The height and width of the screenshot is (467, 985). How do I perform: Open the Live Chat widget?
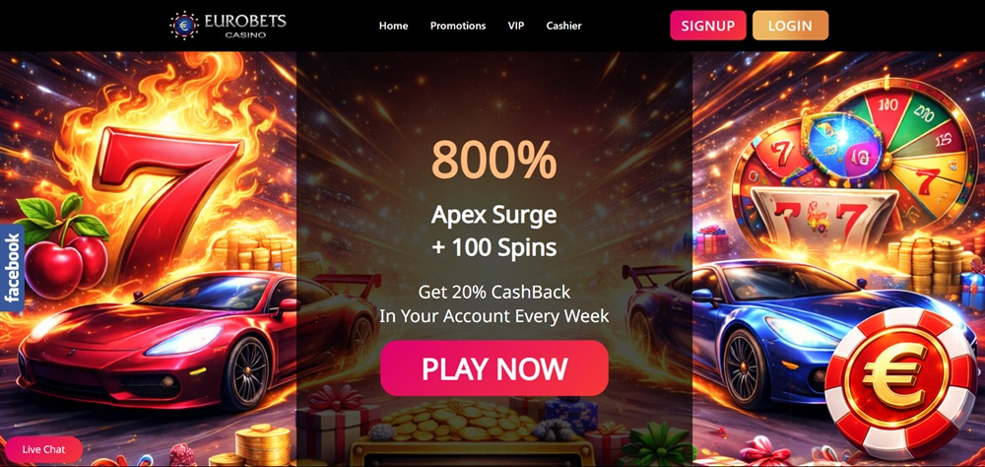click(x=43, y=449)
